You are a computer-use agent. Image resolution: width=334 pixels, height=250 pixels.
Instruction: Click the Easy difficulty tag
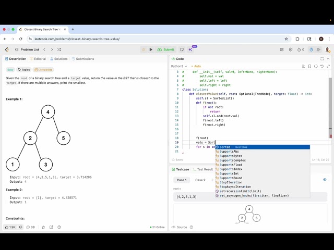(x=10, y=70)
